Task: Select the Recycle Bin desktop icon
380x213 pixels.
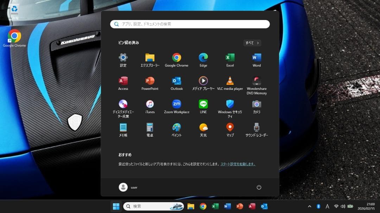Action: pos(14,12)
